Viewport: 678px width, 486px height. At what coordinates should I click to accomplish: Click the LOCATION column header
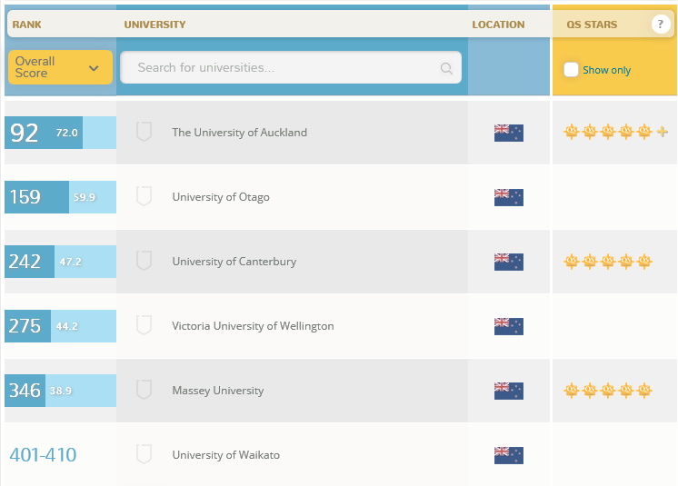pos(498,25)
